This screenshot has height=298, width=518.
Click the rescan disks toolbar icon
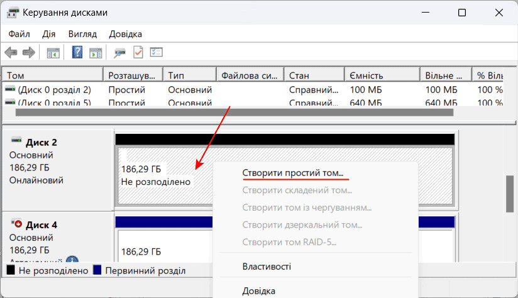[x=119, y=52]
